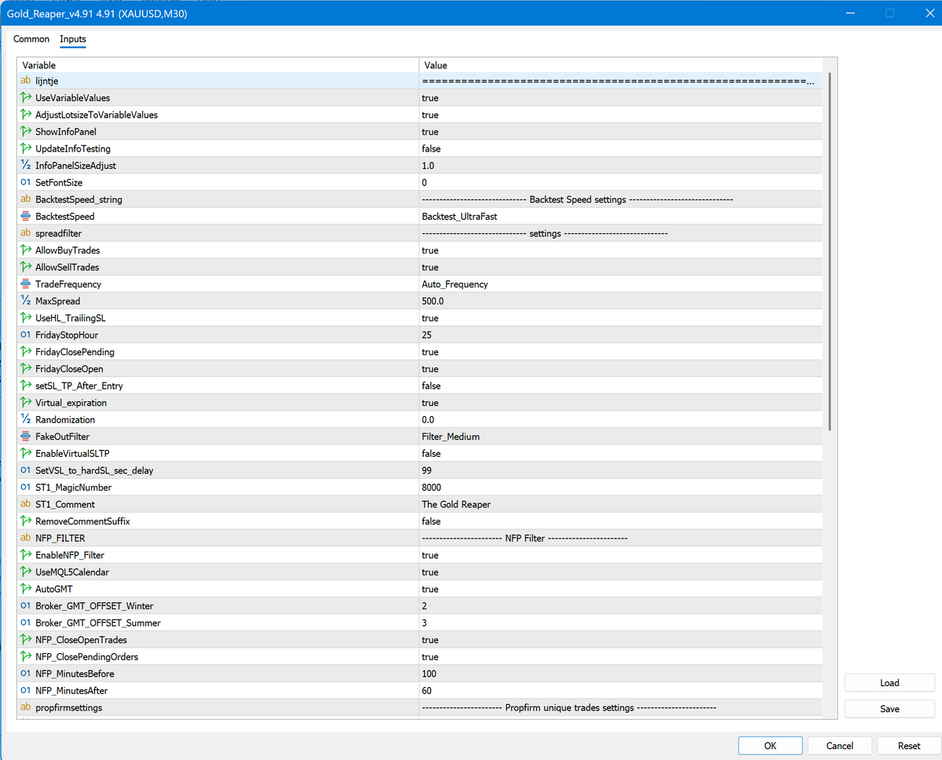Click the bool icon beside AllowBuyTrades
The width and height of the screenshot is (942, 760).
pyautogui.click(x=26, y=250)
